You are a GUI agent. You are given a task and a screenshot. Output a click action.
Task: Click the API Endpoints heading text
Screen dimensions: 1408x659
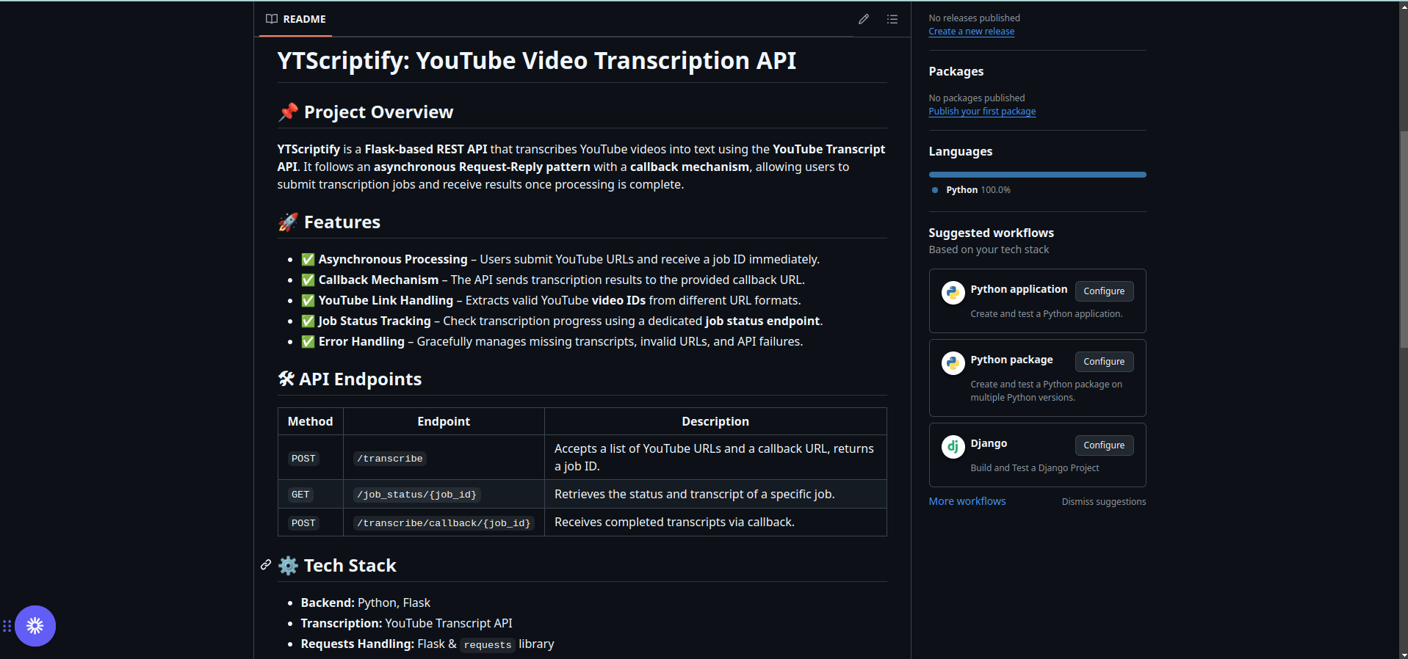pos(360,379)
